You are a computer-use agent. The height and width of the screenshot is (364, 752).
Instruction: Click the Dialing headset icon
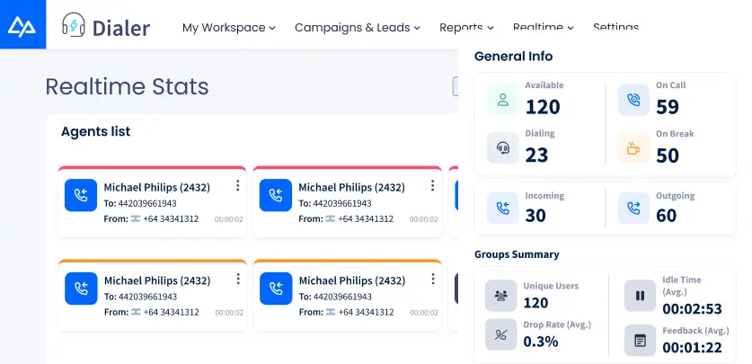[502, 147]
